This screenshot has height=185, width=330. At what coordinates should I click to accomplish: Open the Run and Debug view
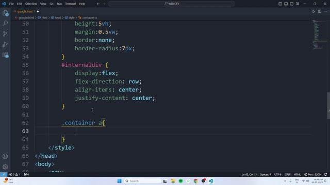click(x=5, y=44)
